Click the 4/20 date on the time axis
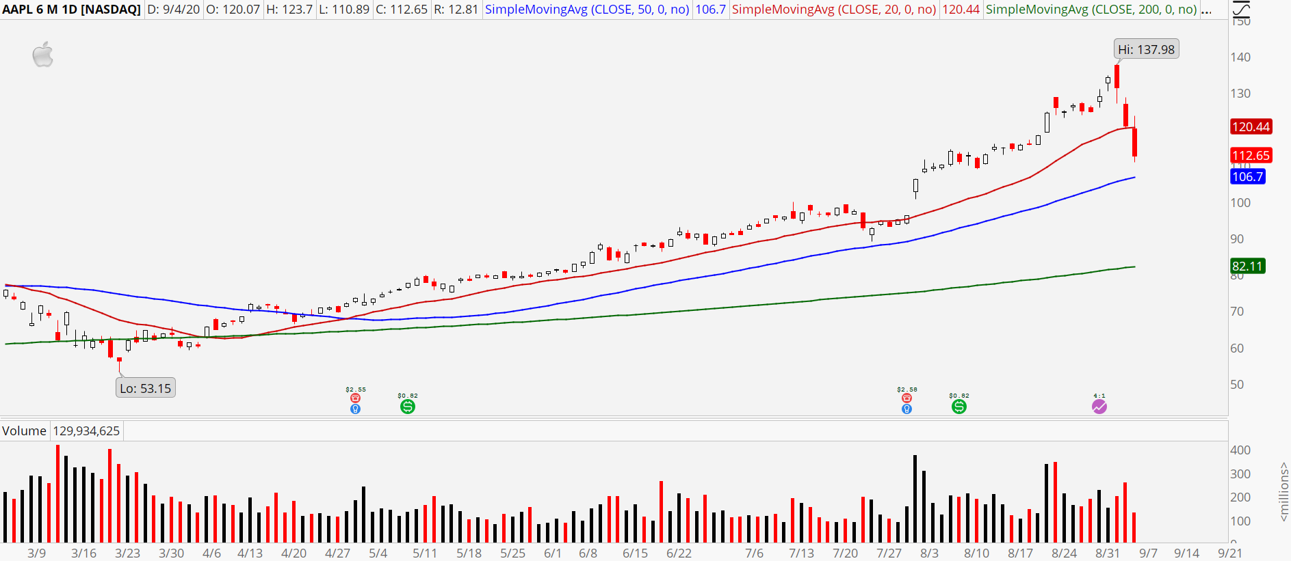The height and width of the screenshot is (561, 1291). pyautogui.click(x=294, y=553)
